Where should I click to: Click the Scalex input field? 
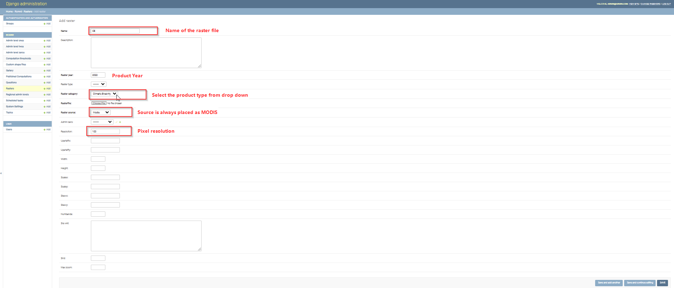(105, 178)
